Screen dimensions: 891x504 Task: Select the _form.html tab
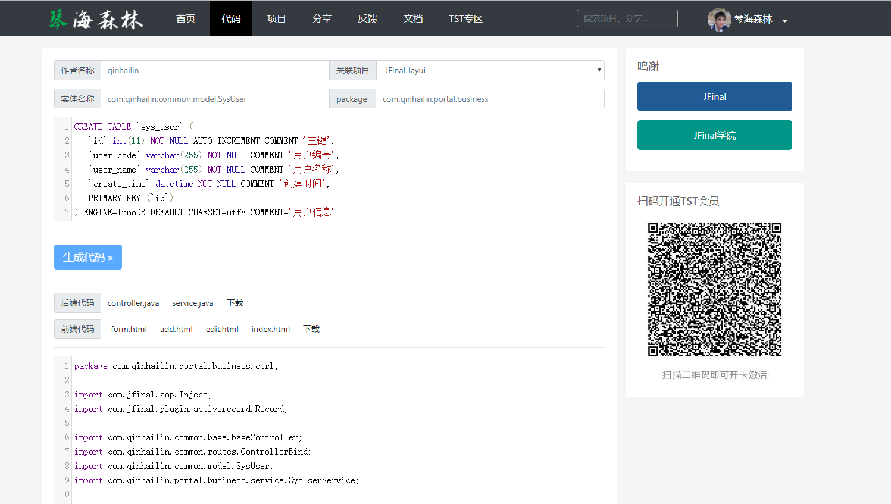(127, 329)
